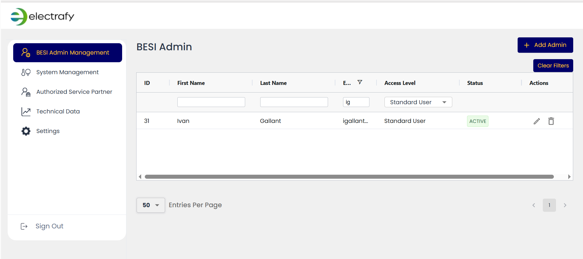The width and height of the screenshot is (583, 259).
Task: Go to Settings page
Action: (x=68, y=131)
